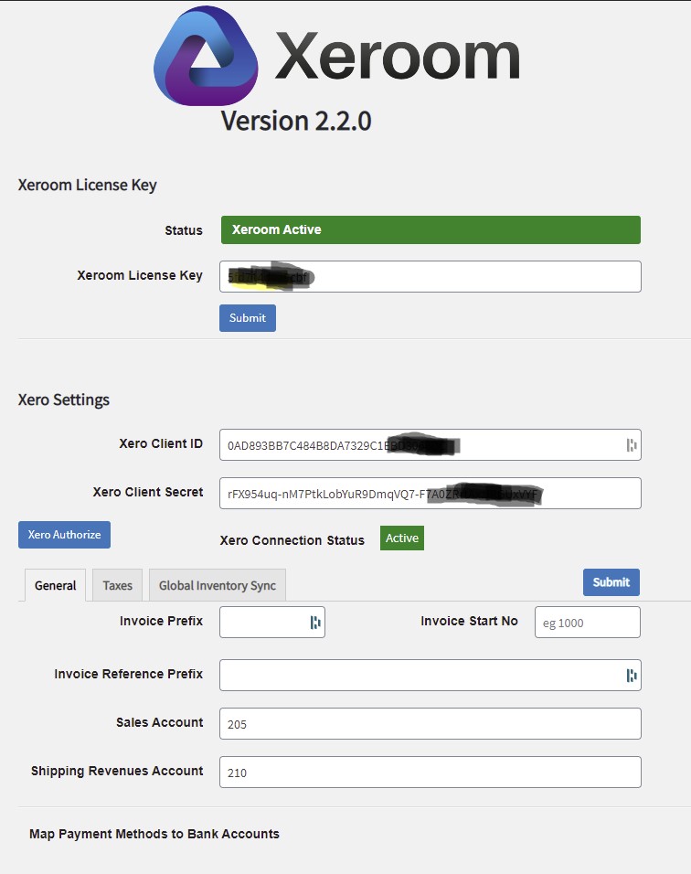Submit the Xero settings form

click(x=611, y=582)
